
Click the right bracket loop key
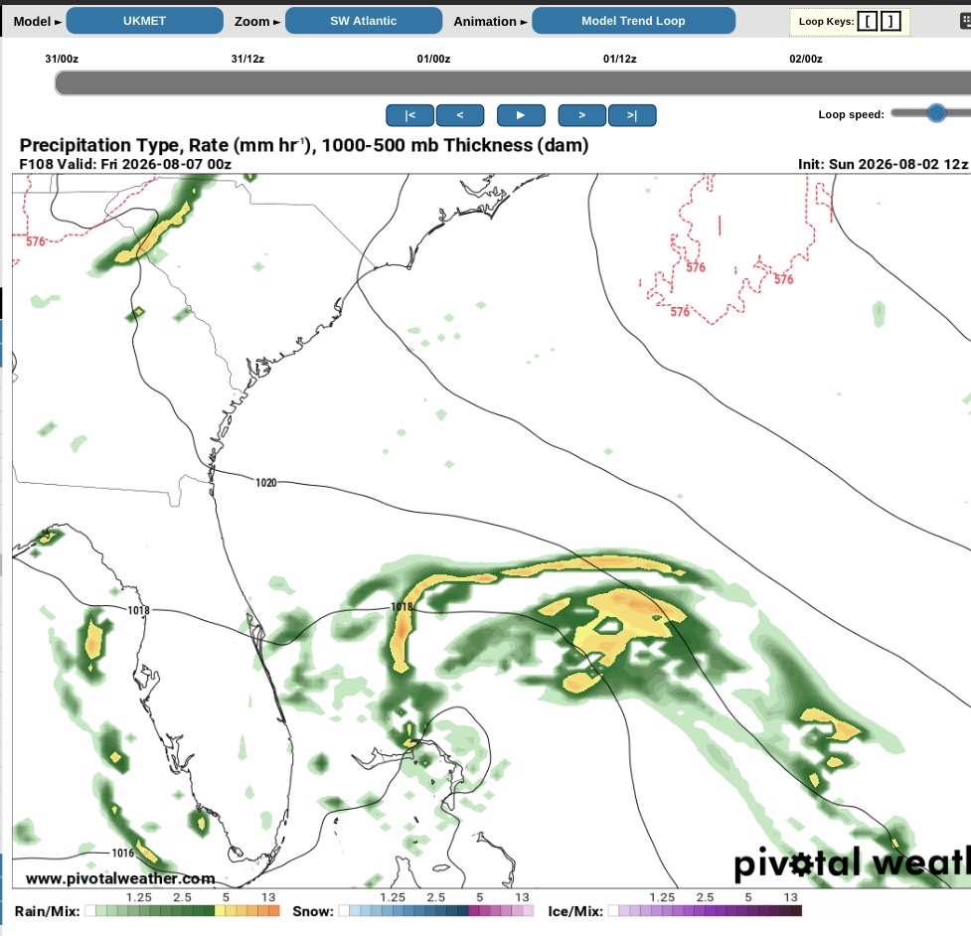[890, 22]
